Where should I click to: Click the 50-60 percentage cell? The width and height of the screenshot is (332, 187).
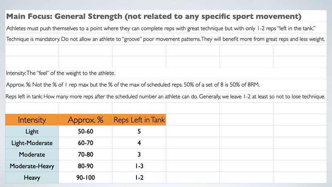[85, 131]
